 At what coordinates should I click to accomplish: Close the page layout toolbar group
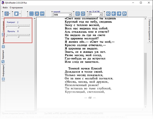click(x=12, y=12)
